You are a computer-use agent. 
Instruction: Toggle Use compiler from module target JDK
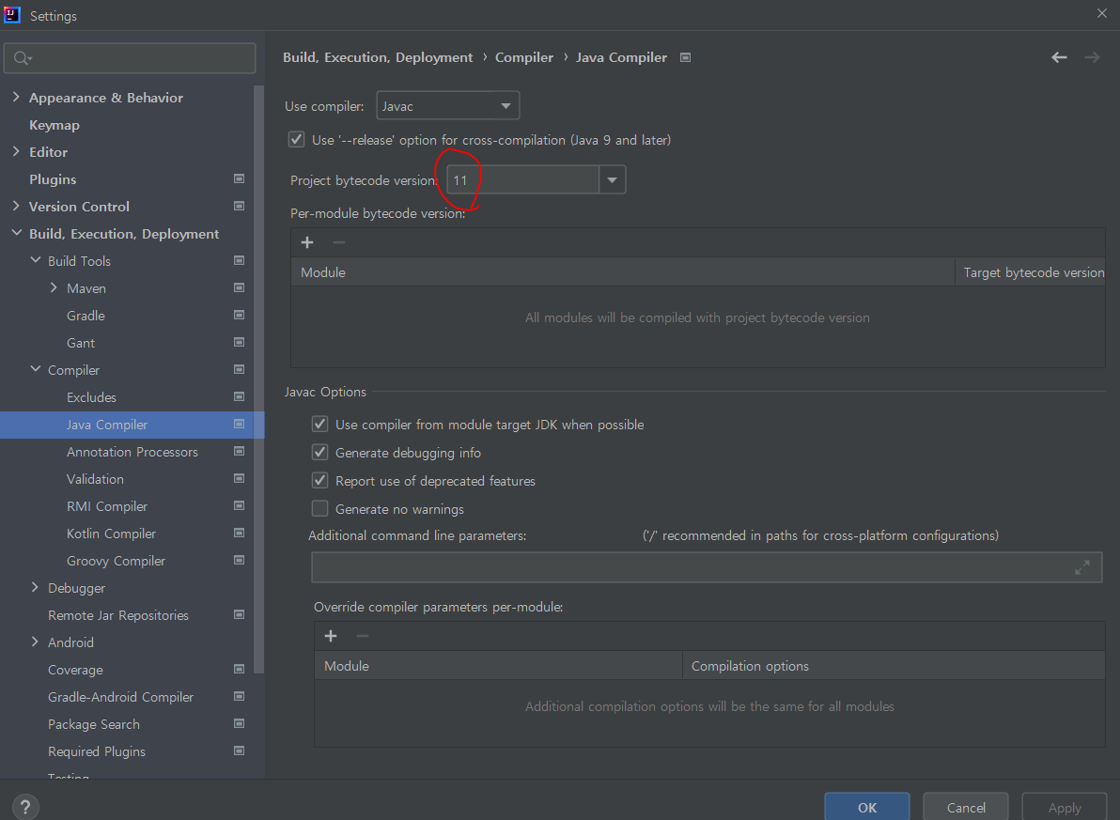pos(320,425)
